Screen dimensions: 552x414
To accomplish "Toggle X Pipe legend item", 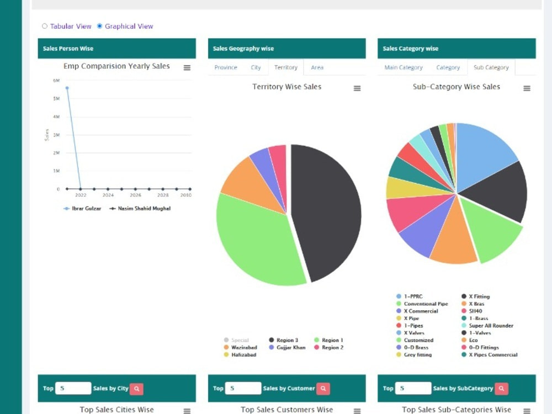I will pos(408,319).
